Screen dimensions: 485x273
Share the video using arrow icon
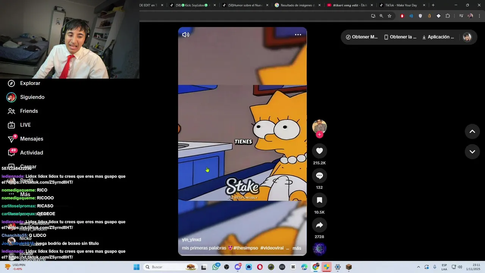(319, 225)
